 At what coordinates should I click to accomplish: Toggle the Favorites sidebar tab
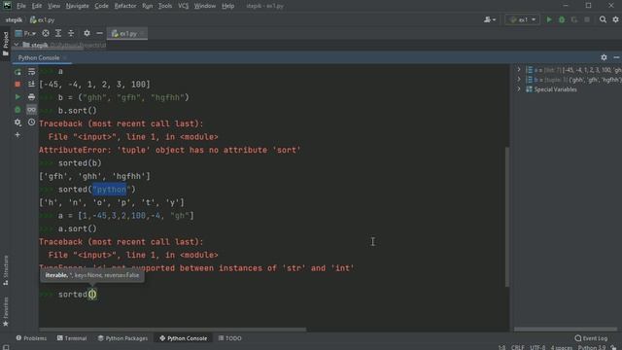pyautogui.click(x=6, y=312)
